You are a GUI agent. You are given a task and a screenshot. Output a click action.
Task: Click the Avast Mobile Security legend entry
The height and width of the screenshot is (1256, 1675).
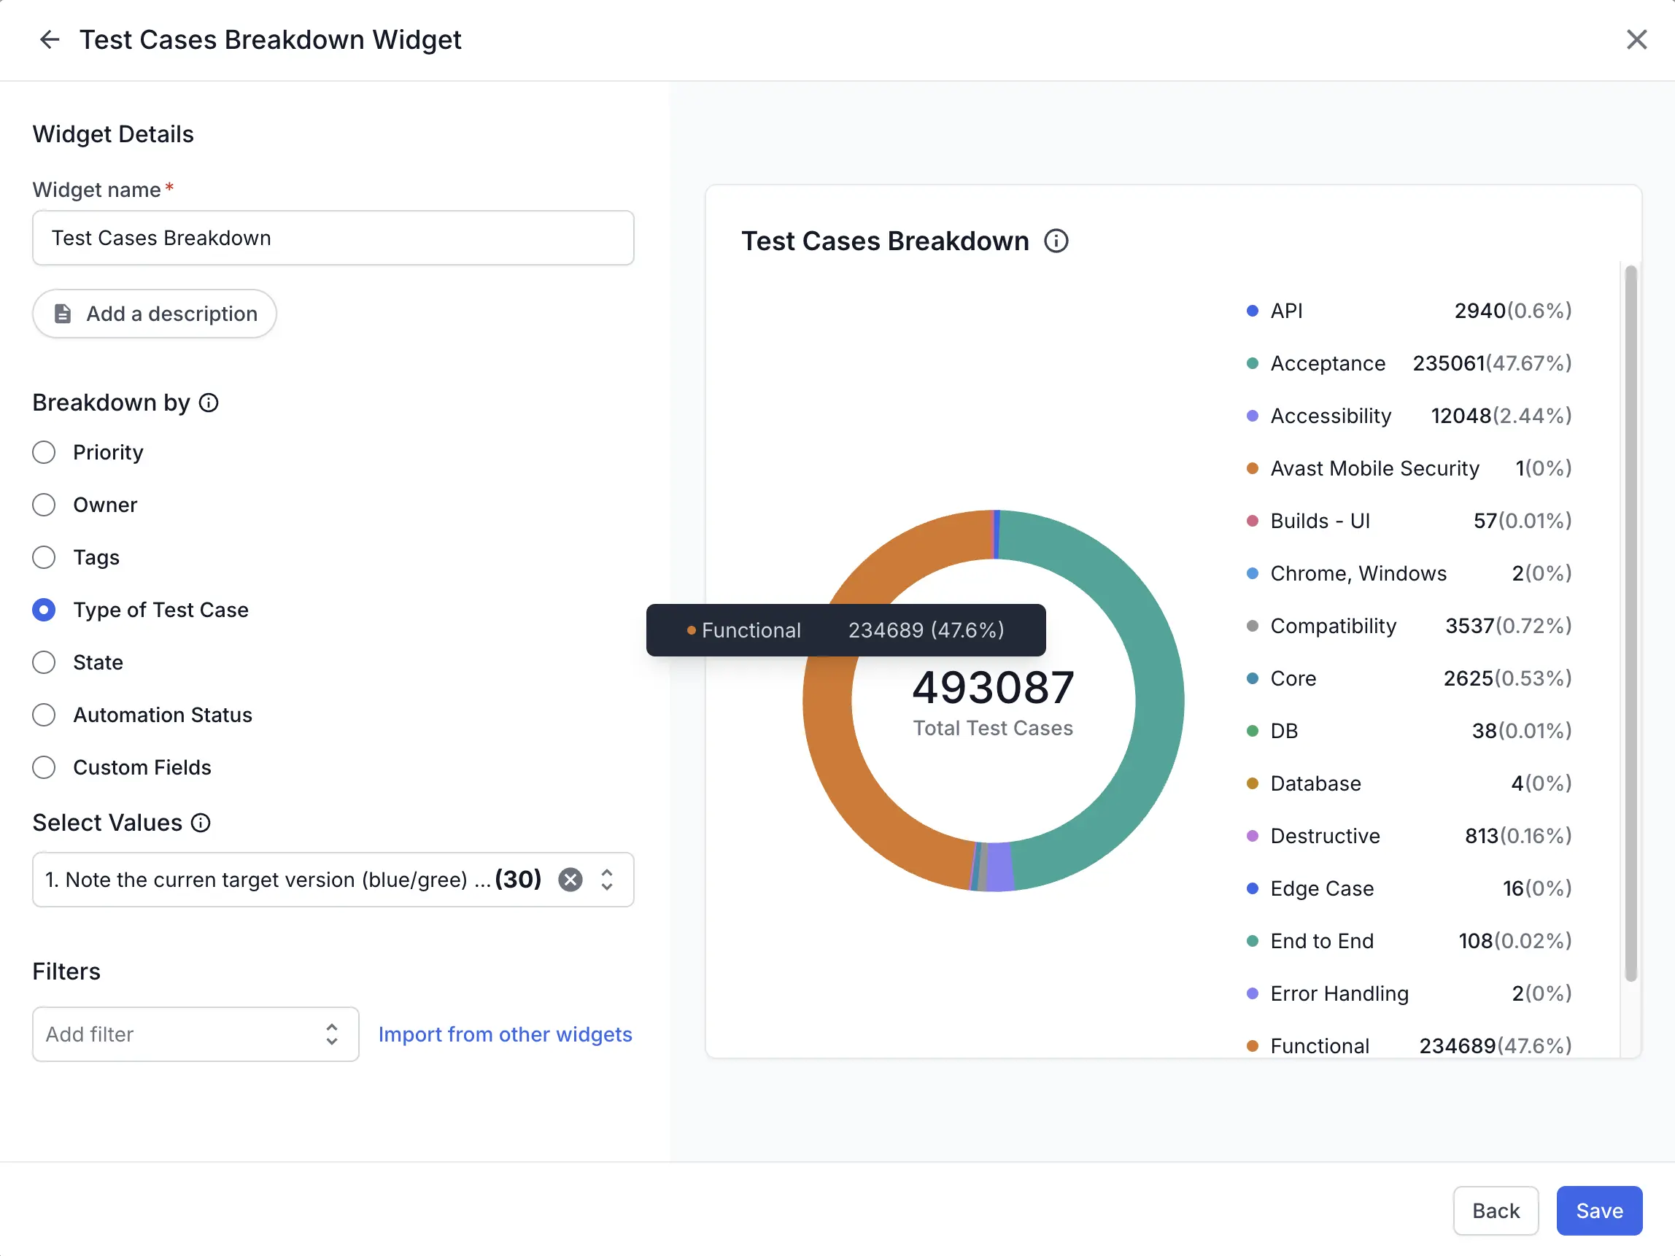tap(1409, 469)
